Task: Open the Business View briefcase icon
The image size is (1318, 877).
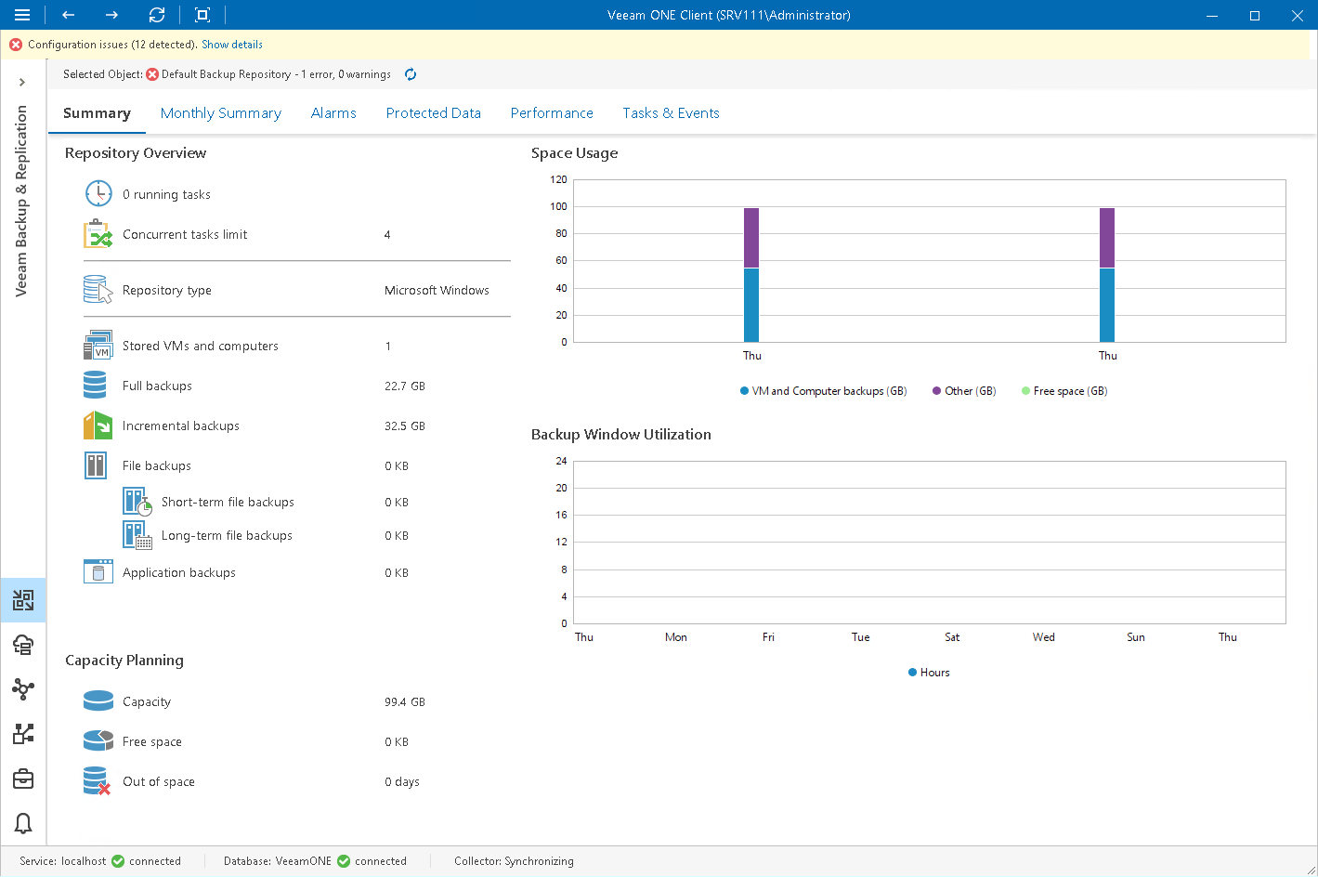Action: pos(23,779)
